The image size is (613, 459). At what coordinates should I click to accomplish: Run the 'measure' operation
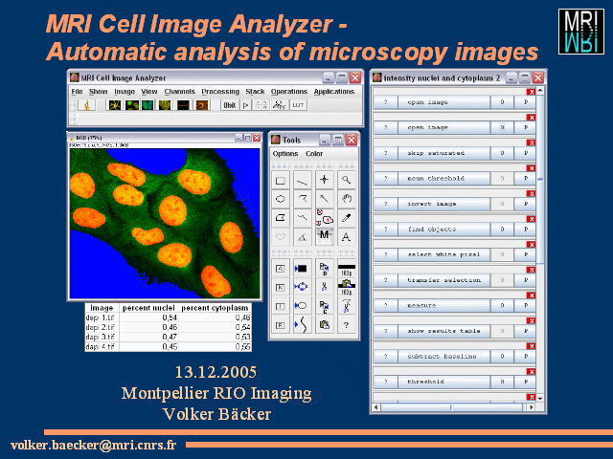point(443,305)
